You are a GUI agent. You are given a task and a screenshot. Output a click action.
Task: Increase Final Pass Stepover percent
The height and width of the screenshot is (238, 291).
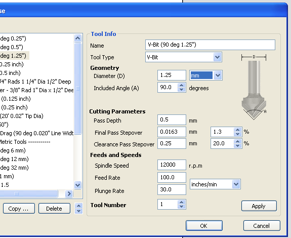click(x=237, y=130)
